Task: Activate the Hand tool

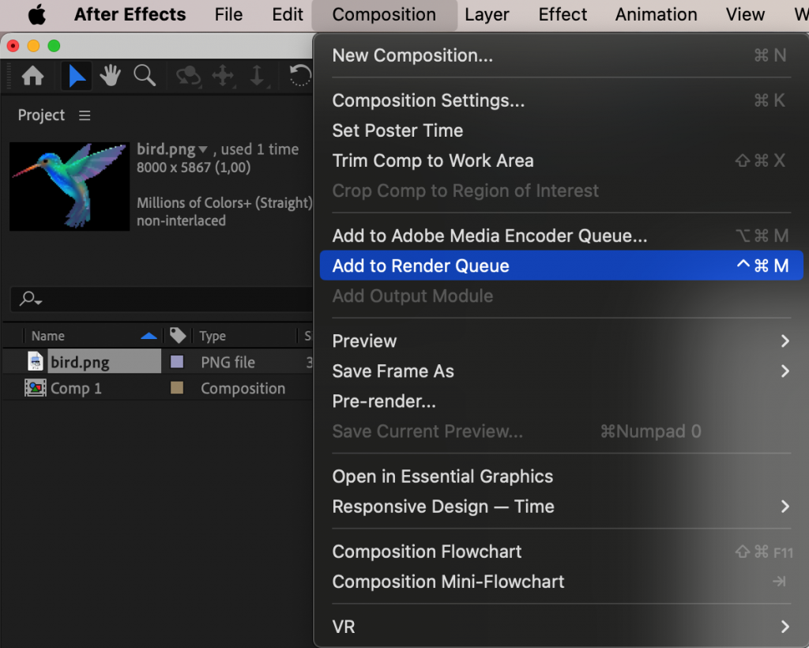Action: 110,75
